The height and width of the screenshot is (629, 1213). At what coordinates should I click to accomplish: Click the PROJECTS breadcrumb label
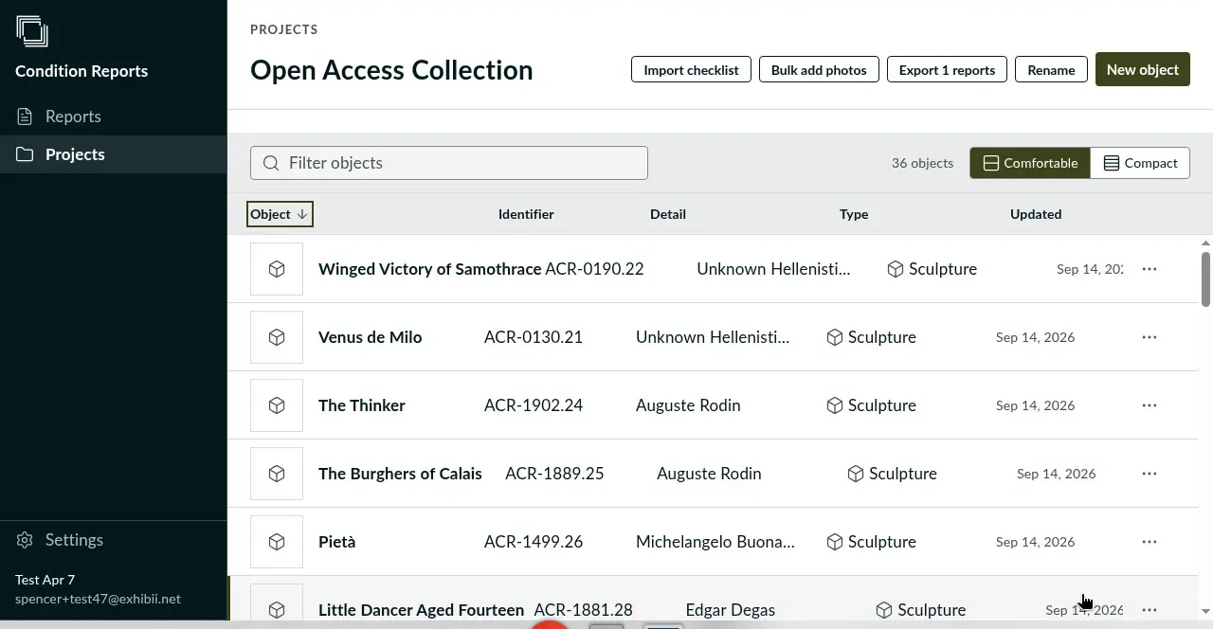(283, 29)
